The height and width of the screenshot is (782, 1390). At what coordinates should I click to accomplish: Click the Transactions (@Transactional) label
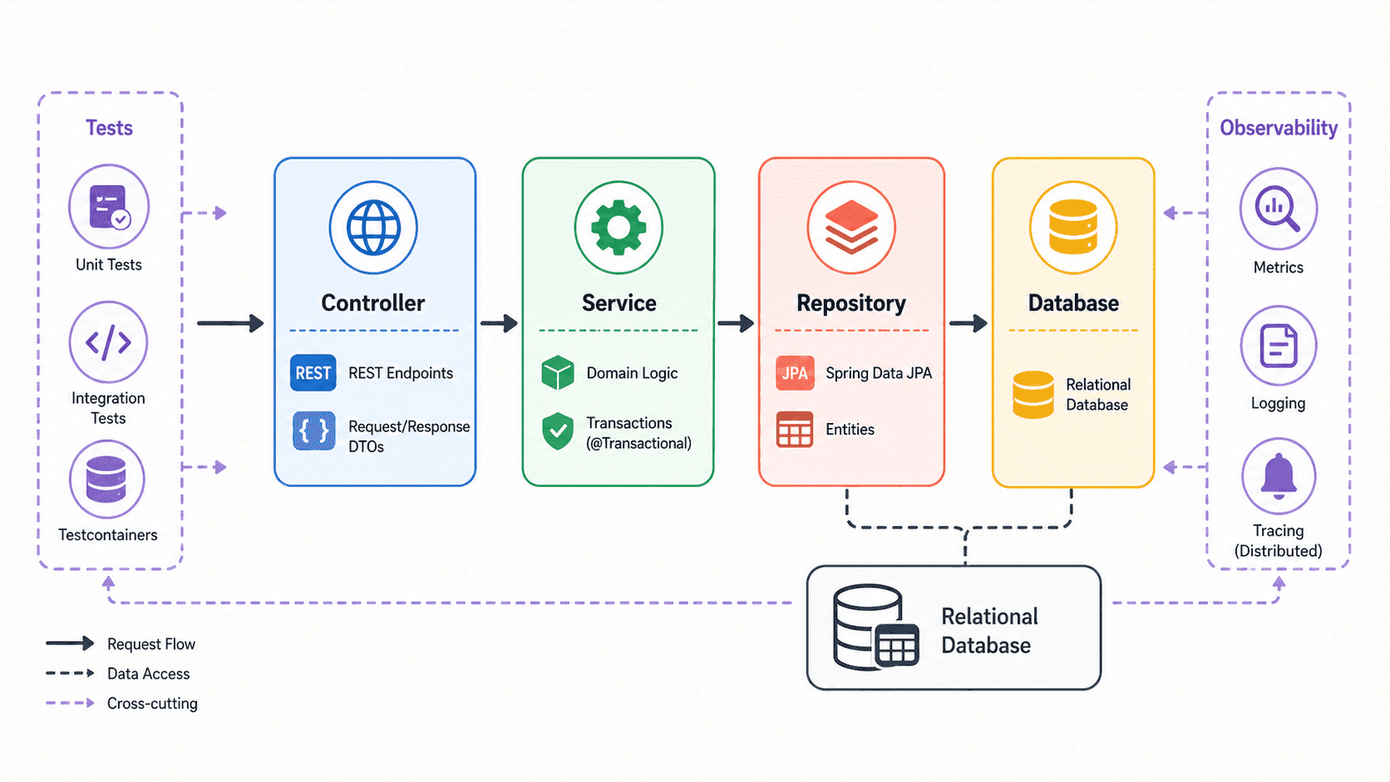638,433
